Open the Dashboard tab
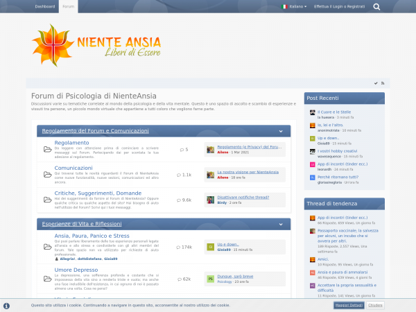This screenshot has height=312, width=416. point(45,6)
